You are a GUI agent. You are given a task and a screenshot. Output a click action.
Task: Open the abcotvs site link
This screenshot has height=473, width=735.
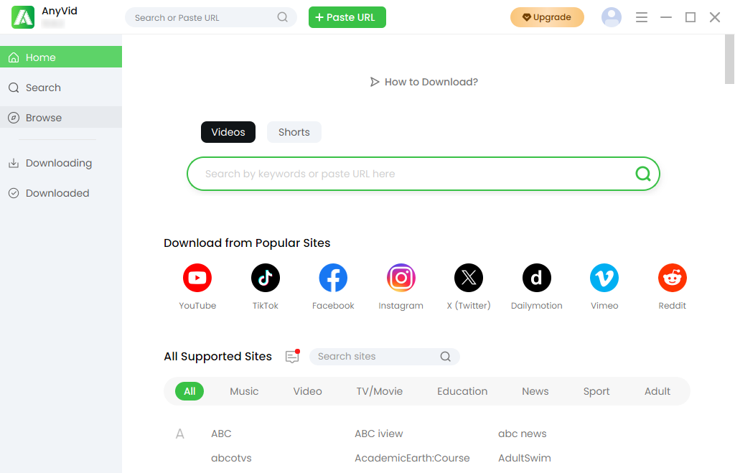(231, 458)
